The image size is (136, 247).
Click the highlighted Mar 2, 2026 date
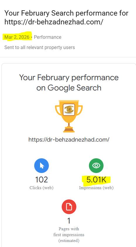point(17,37)
